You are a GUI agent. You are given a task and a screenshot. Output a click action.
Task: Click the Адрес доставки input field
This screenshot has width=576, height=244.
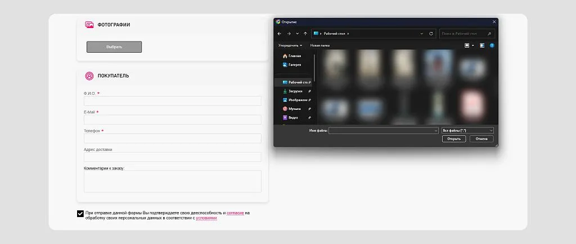(x=173, y=157)
